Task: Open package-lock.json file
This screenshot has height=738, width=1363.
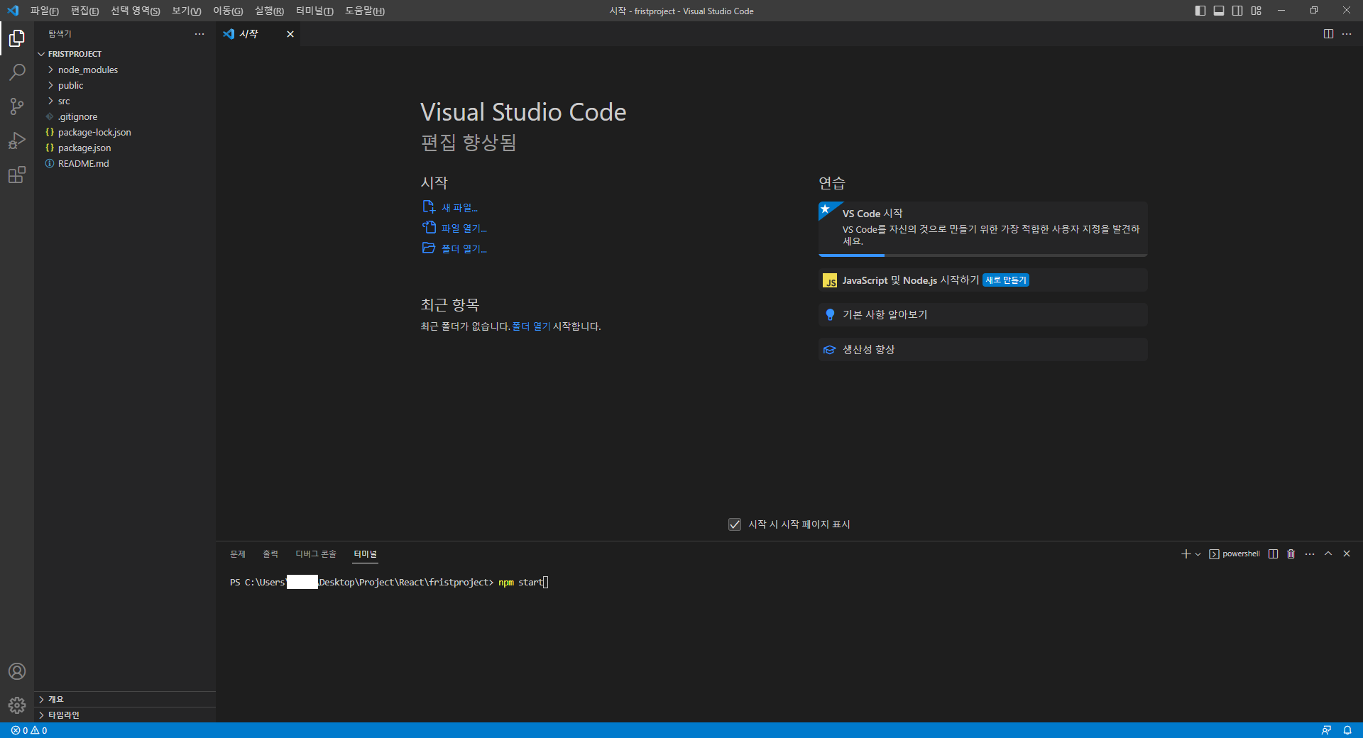Action: click(x=125, y=132)
